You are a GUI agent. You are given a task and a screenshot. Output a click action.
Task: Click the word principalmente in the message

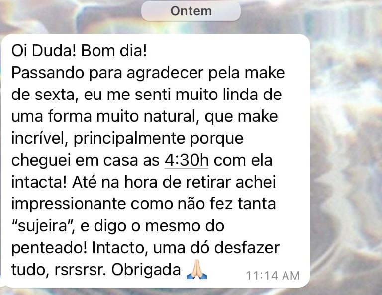coord(129,138)
